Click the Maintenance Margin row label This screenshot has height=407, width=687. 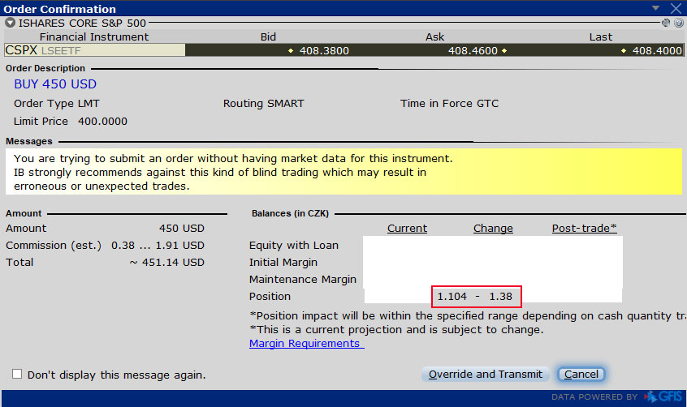coord(302,279)
